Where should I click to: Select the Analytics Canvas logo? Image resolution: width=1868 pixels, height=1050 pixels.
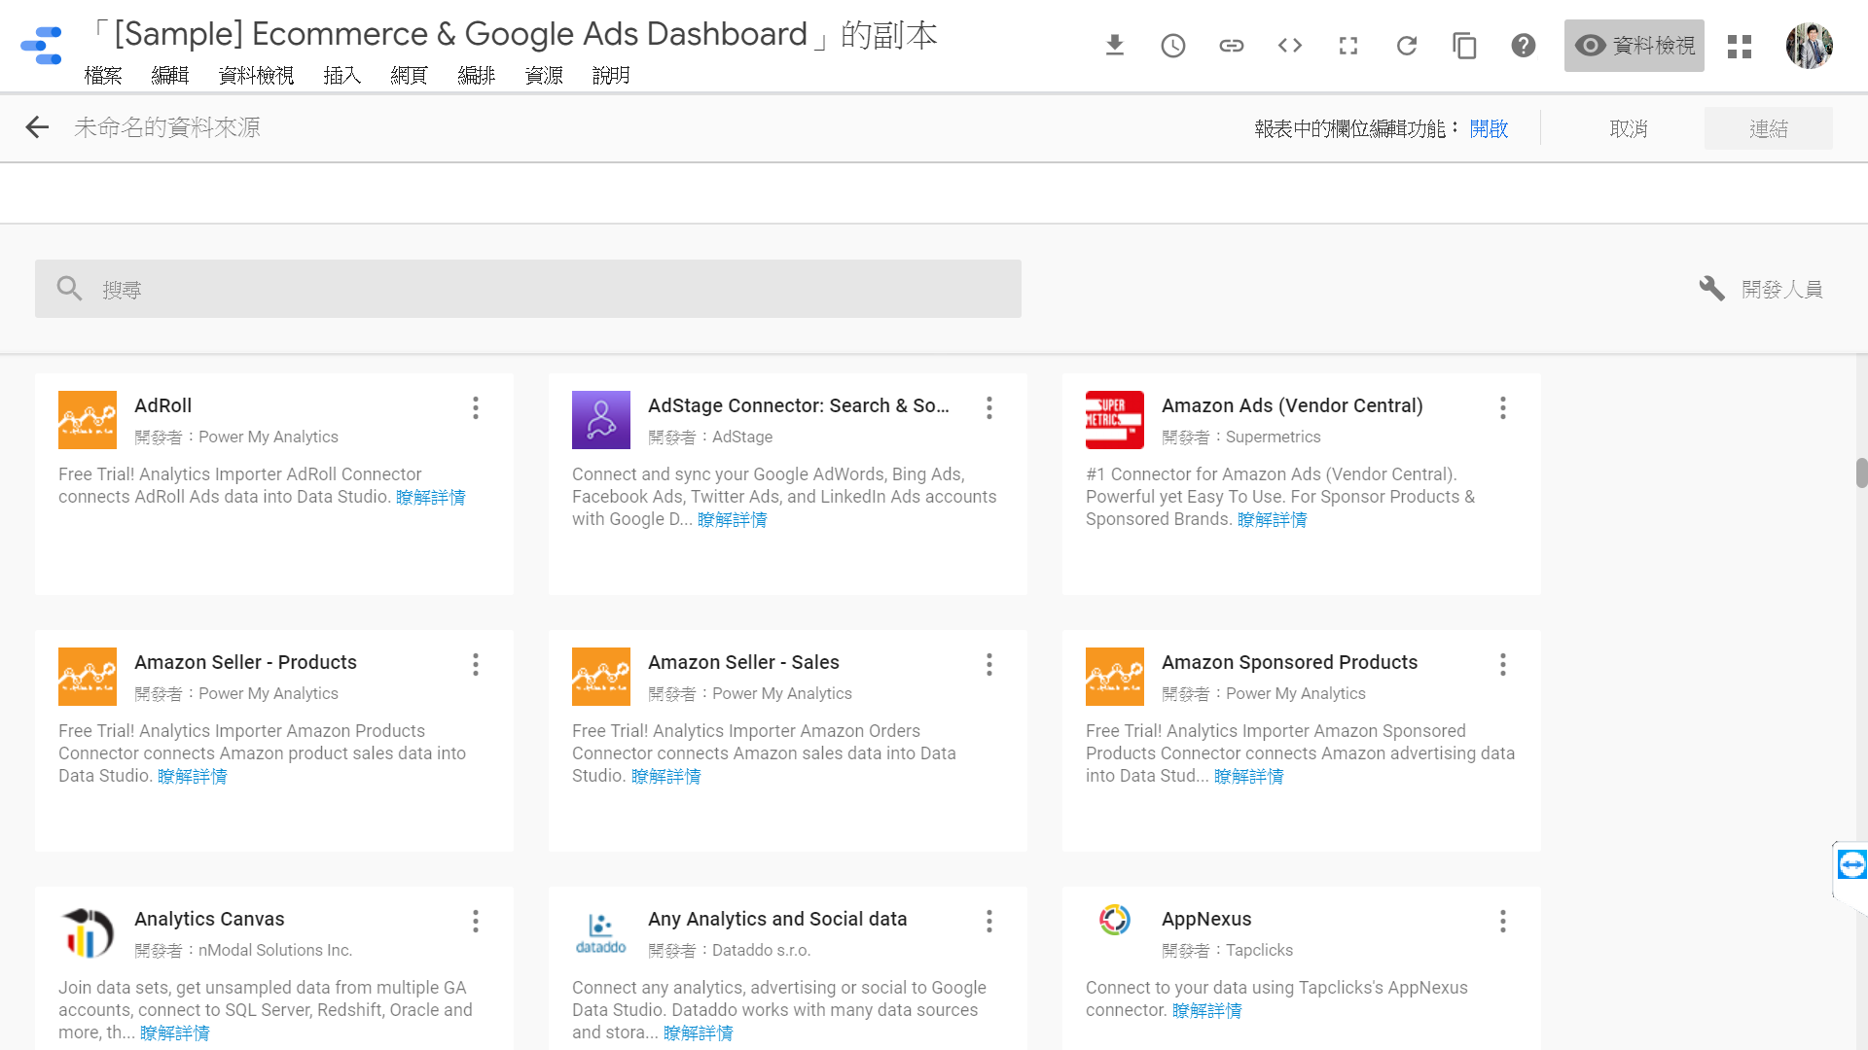pos(88,933)
